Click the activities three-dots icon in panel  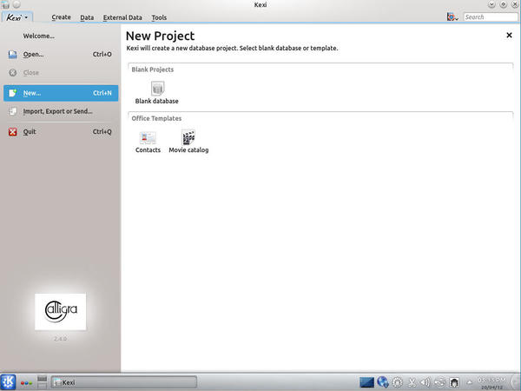pos(26,383)
